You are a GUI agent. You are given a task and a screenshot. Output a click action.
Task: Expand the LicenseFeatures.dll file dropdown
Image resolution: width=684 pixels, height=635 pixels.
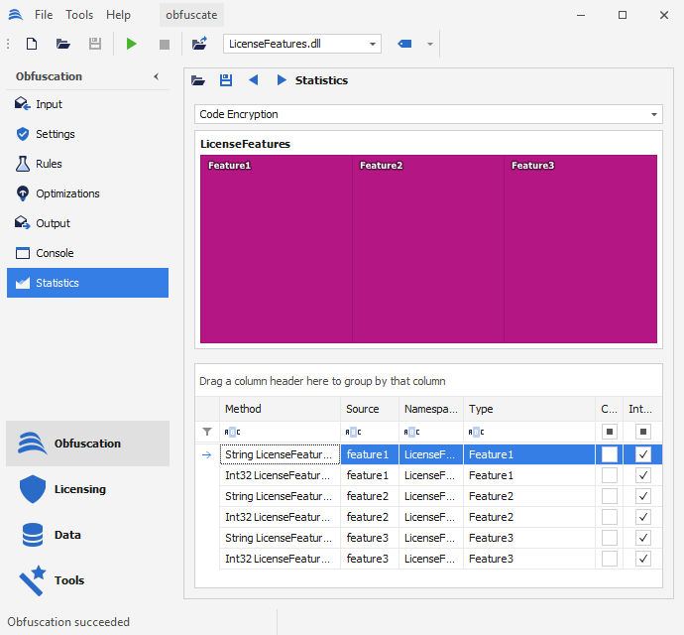[373, 44]
